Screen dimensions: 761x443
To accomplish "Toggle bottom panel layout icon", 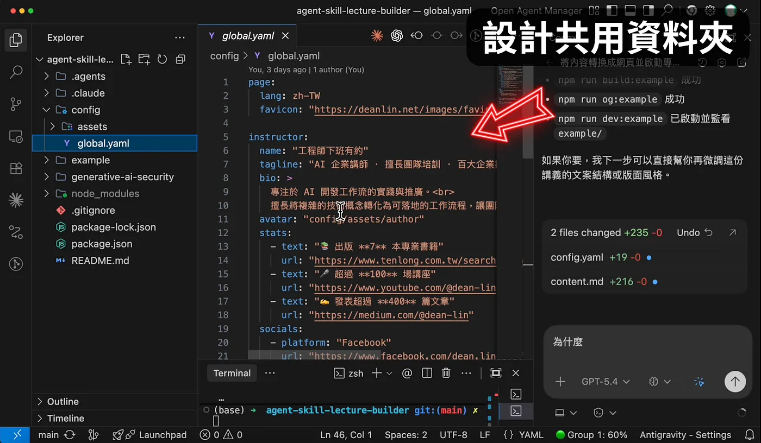I will click(630, 10).
